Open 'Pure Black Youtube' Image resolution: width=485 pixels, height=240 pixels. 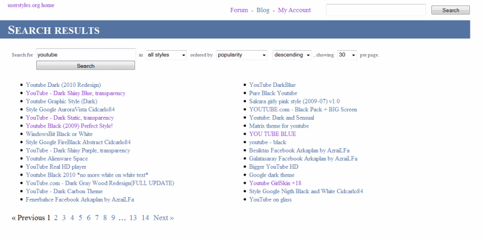[273, 93]
